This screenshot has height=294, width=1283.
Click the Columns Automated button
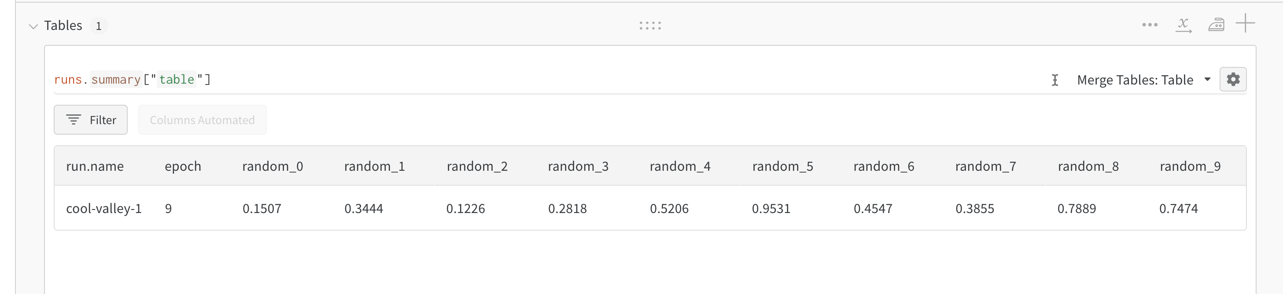(x=202, y=120)
